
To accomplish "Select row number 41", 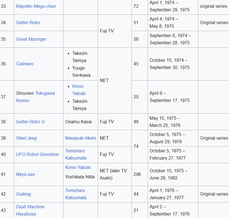I will coord(3,174).
